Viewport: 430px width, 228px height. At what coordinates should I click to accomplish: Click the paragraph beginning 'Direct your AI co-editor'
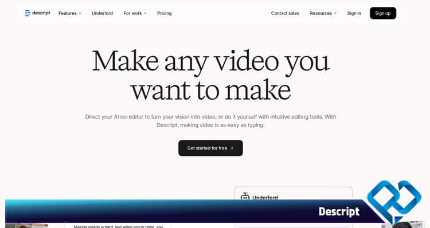pos(210,121)
